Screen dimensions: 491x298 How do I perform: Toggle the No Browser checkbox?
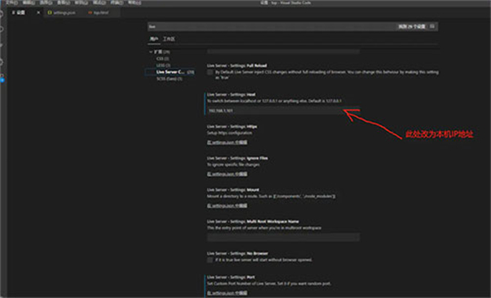(210, 260)
